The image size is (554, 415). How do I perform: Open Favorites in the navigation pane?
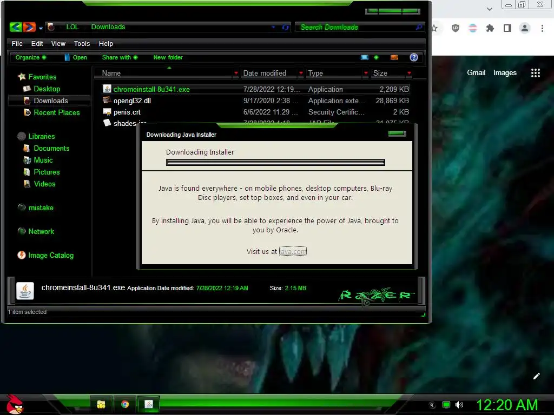pos(42,77)
